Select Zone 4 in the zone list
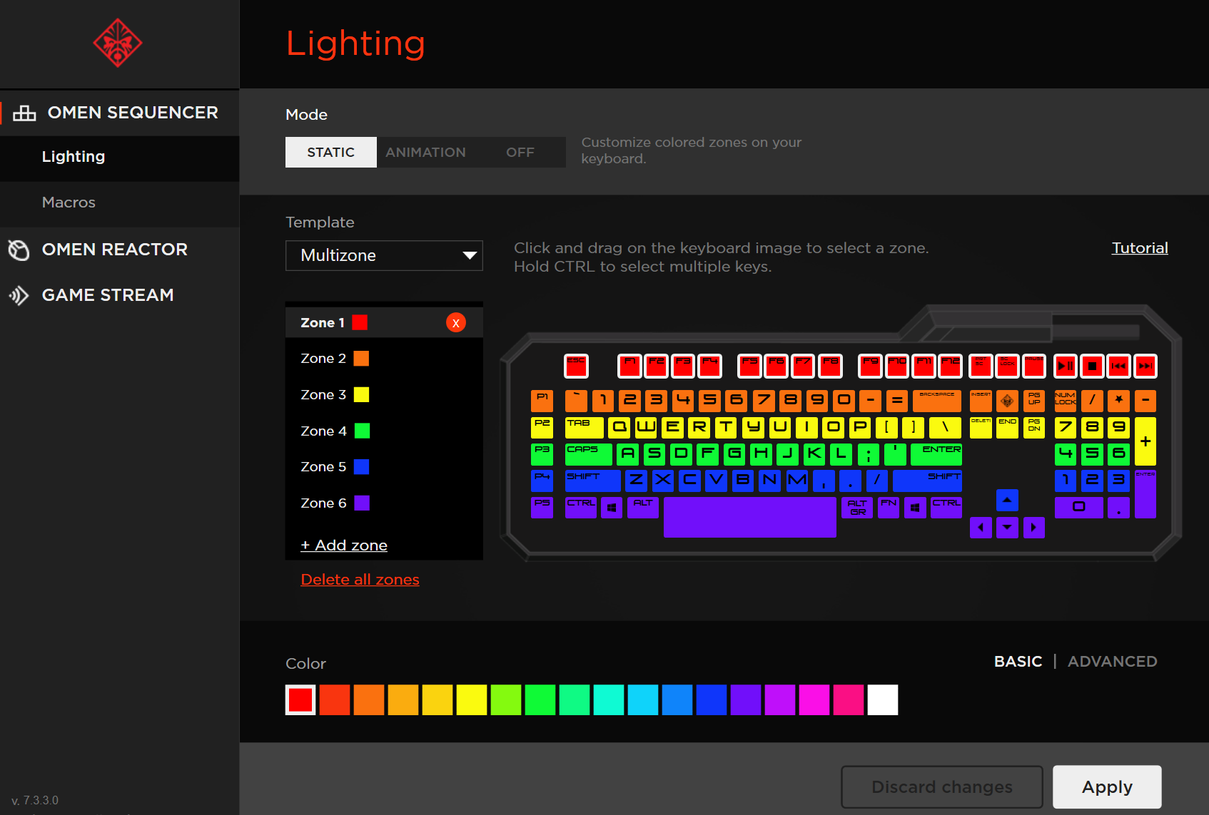This screenshot has height=815, width=1209. pyautogui.click(x=384, y=431)
